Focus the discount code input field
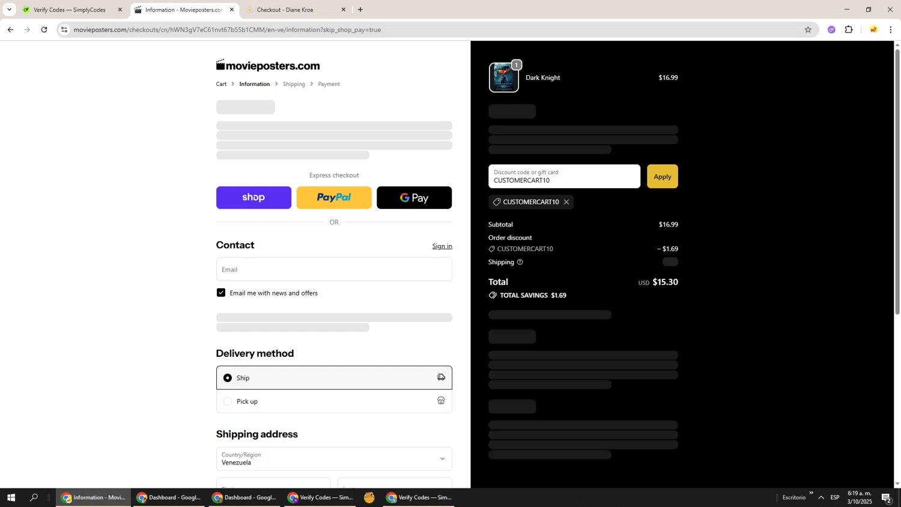Screen dimensions: 901x507 (x=564, y=177)
